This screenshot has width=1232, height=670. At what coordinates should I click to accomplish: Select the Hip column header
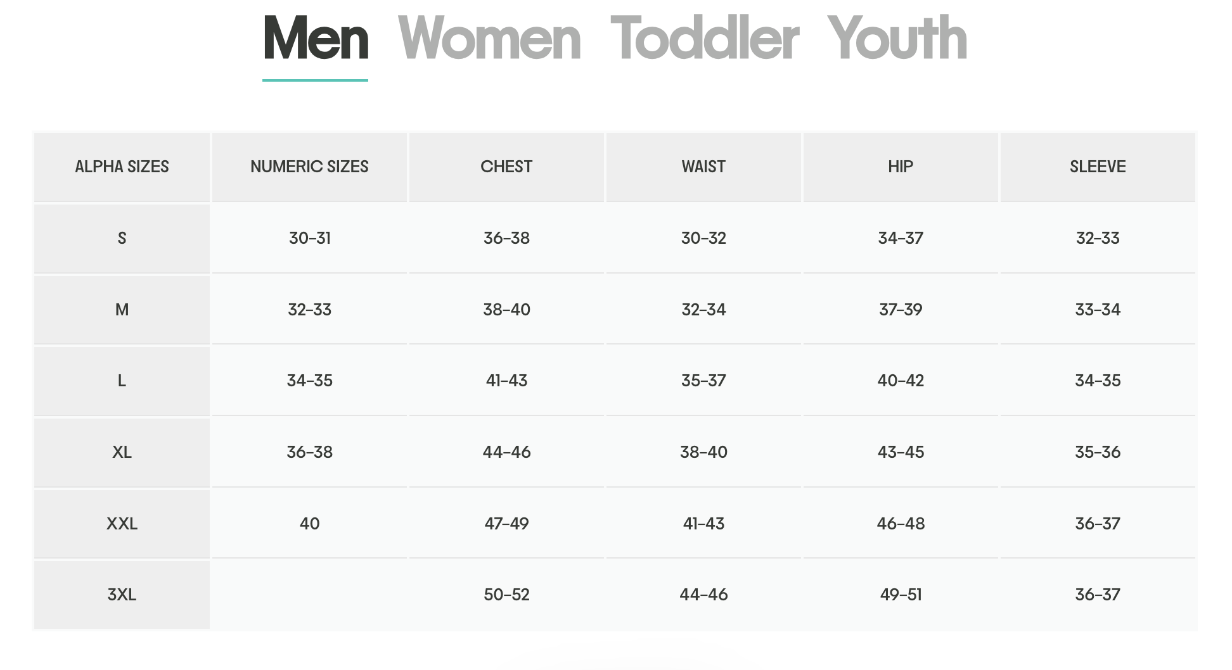click(x=901, y=167)
